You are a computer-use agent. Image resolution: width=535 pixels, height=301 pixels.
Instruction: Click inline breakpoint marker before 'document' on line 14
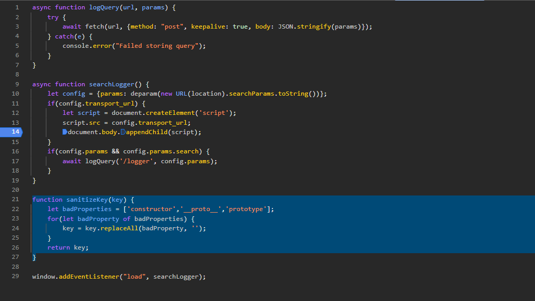tap(65, 132)
